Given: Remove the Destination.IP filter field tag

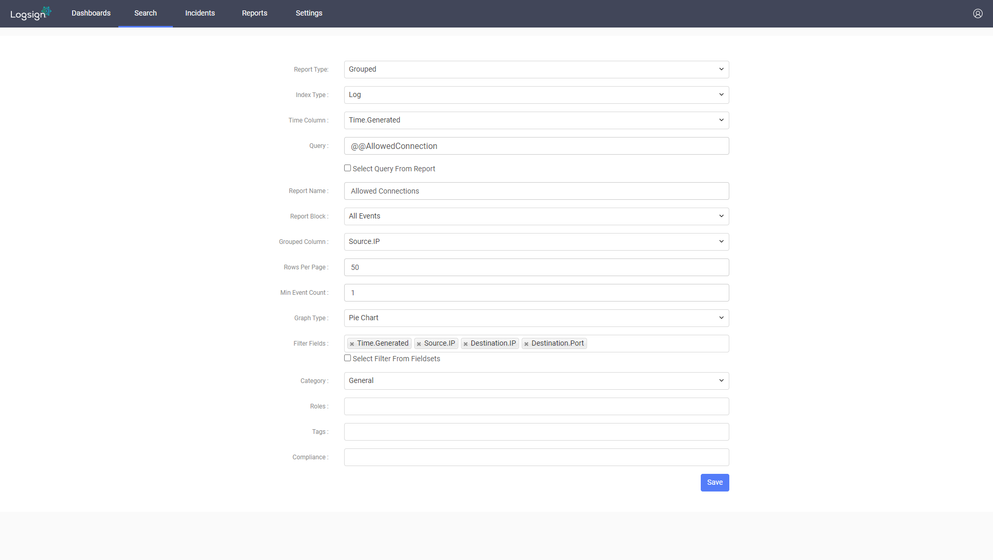Looking at the screenshot, I should 466,344.
